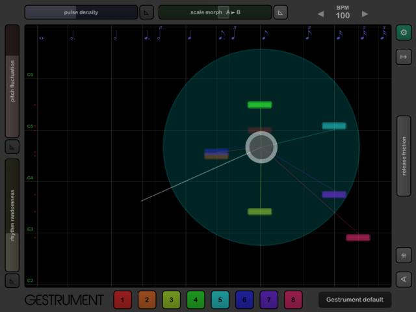
Task: Toggle cyan instrument button 5
Action: (220, 300)
